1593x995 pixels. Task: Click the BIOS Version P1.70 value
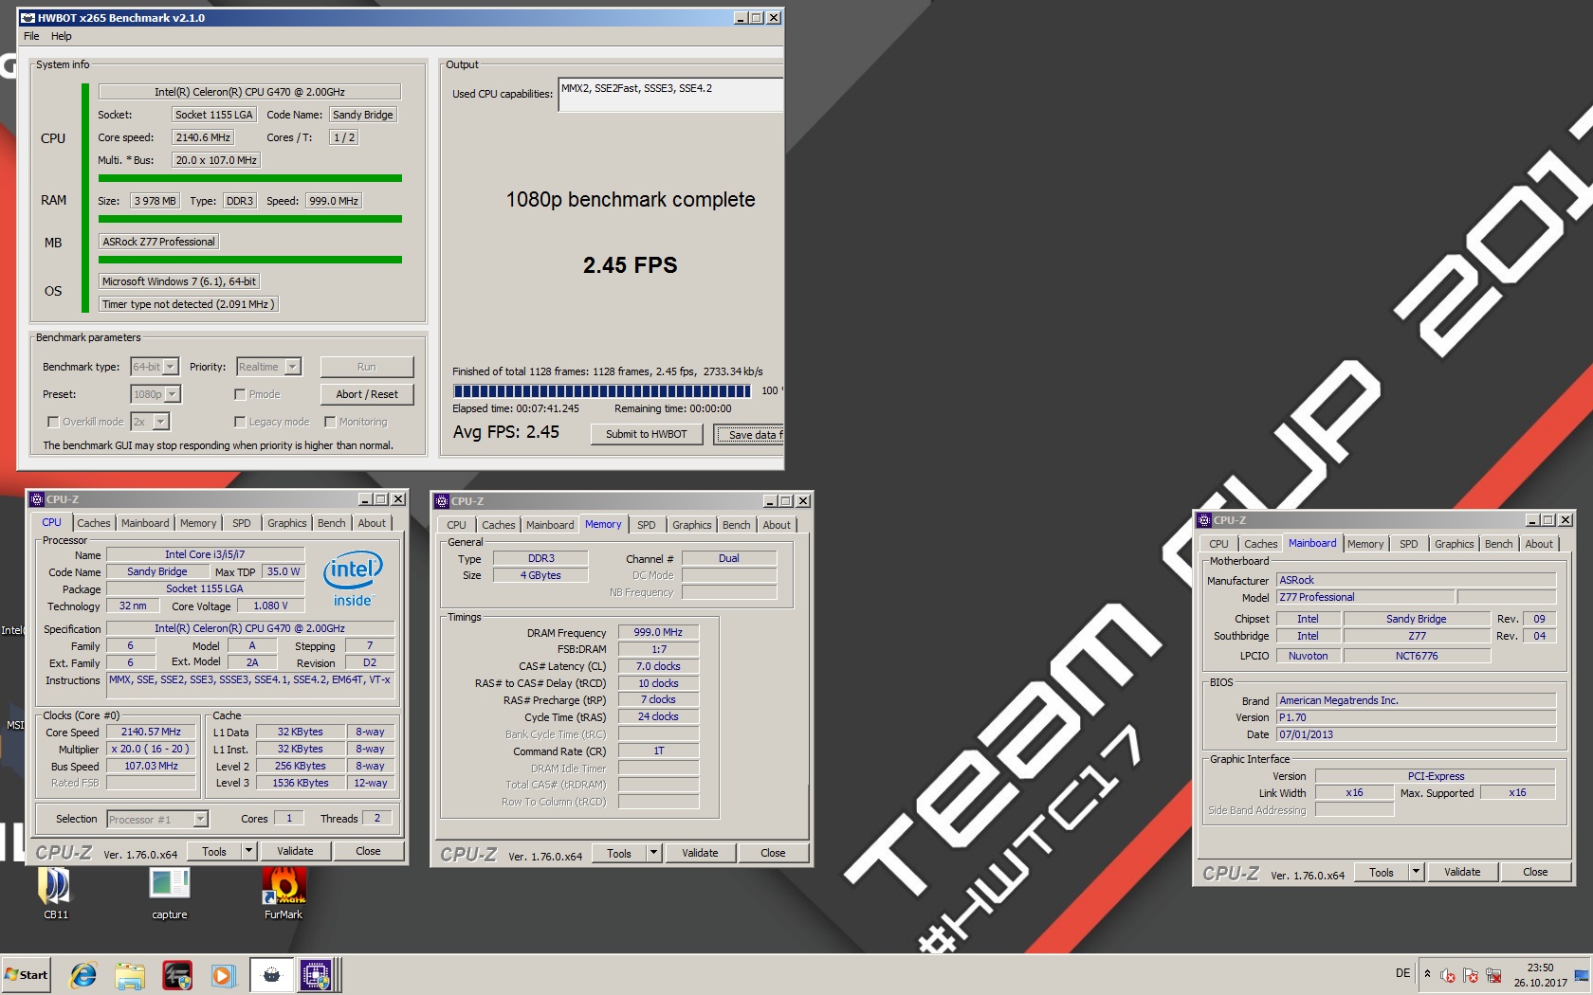[x=1417, y=717]
